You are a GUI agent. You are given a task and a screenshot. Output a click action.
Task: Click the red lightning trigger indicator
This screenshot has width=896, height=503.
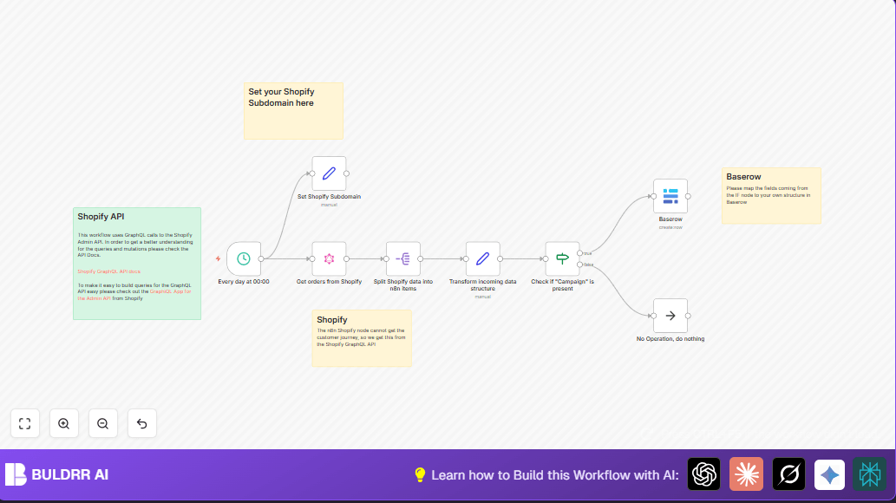point(219,259)
